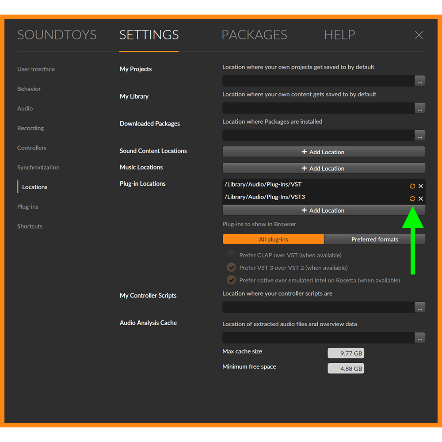Edit the Max cache size value

coord(346,353)
